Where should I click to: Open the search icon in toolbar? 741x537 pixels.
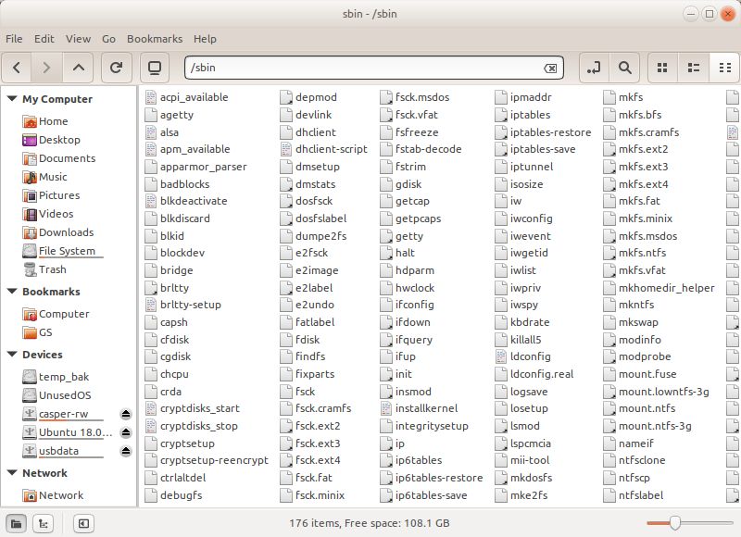pyautogui.click(x=624, y=68)
